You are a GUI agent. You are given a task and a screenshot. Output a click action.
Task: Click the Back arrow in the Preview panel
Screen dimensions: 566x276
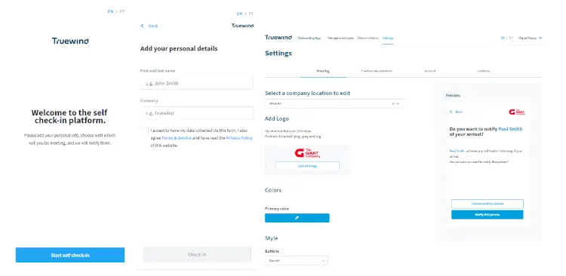[x=451, y=112]
